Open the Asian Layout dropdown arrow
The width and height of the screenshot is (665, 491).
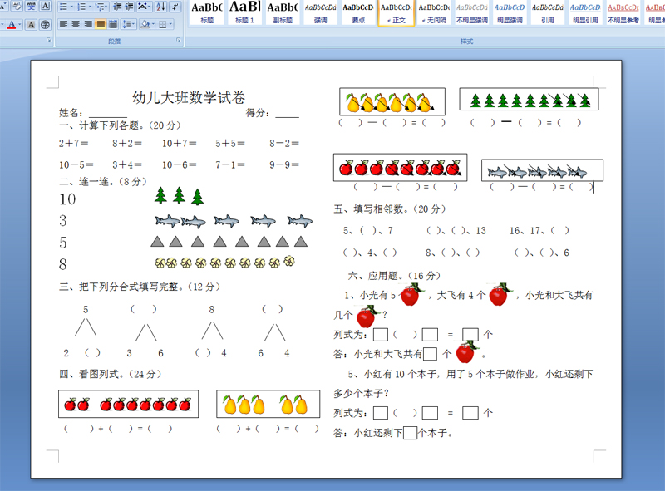tap(150, 7)
